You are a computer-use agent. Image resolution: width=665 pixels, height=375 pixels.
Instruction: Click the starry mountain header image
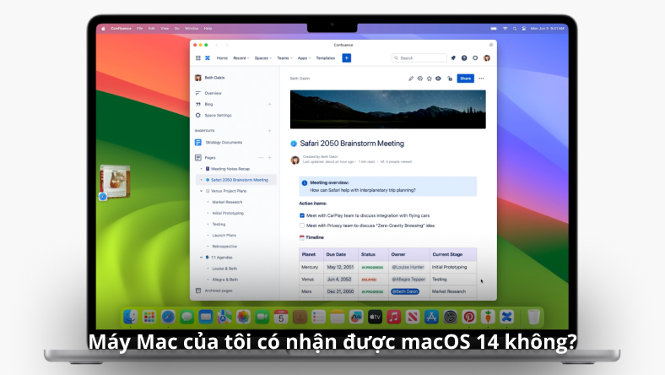pyautogui.click(x=387, y=109)
